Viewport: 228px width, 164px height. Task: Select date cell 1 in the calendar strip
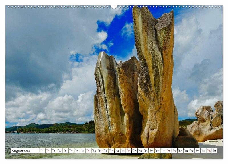pyautogui.click(x=42, y=151)
